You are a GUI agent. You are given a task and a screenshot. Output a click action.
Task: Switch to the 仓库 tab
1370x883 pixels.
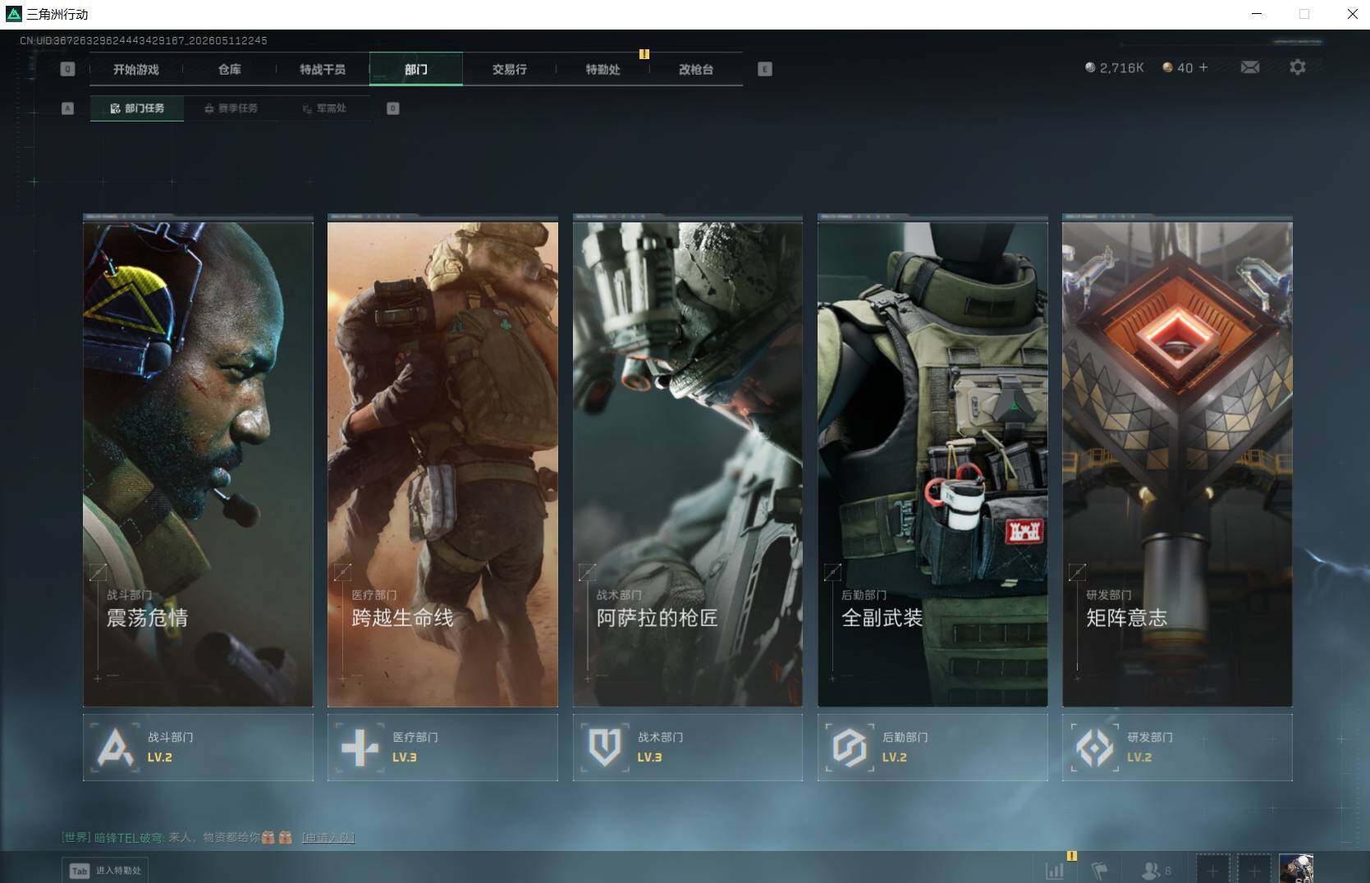(x=230, y=70)
